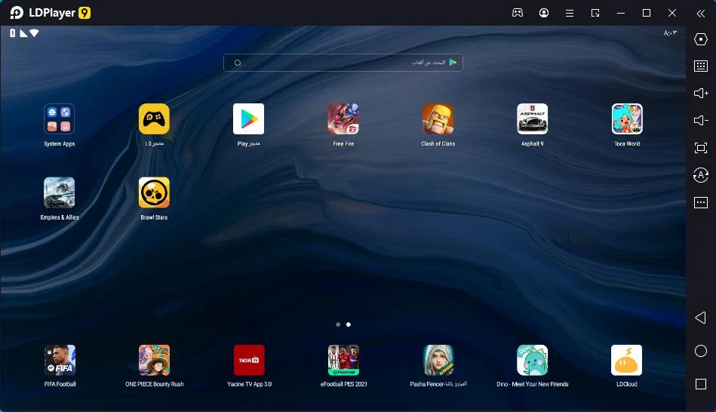Screen dimensions: 716x412
Task: Increase volume with the speaker plus icon
Action: 701,93
